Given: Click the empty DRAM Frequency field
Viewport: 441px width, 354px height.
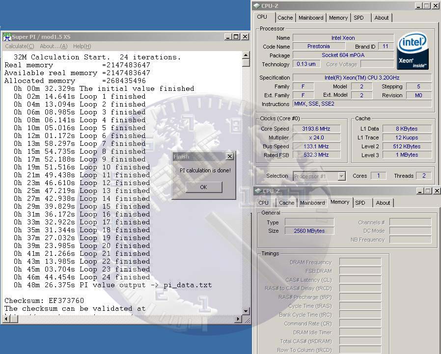Looking at the screenshot, I should 360,262.
